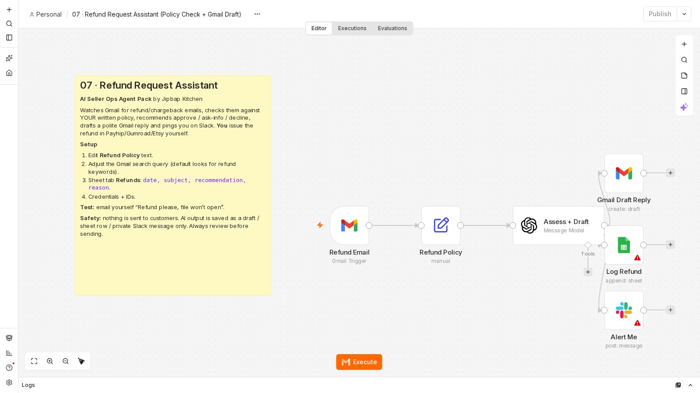Zoom in on the canvas

(50, 361)
